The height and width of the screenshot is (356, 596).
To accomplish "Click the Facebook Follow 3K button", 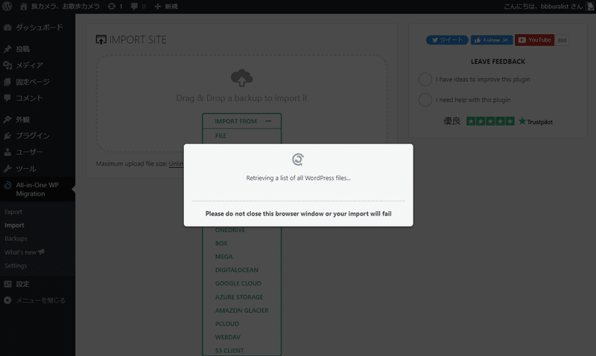I will (492, 40).
